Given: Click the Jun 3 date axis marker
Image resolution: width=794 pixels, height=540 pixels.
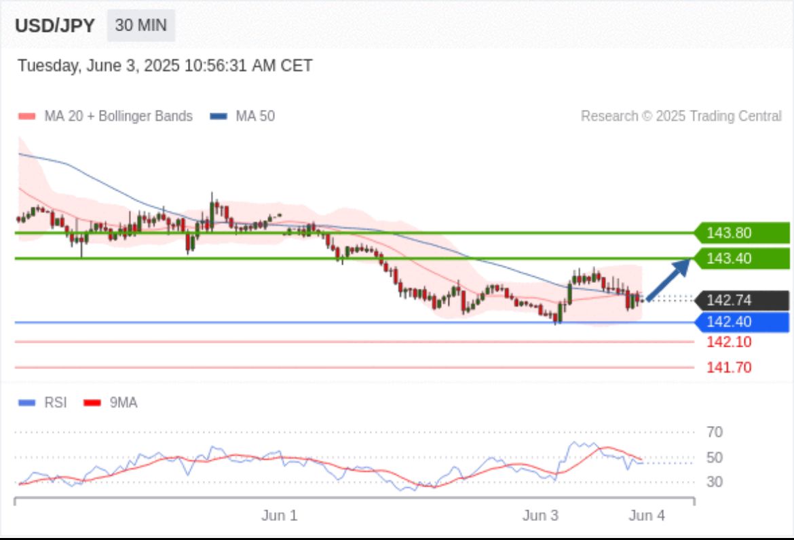Looking at the screenshot, I should [x=540, y=516].
